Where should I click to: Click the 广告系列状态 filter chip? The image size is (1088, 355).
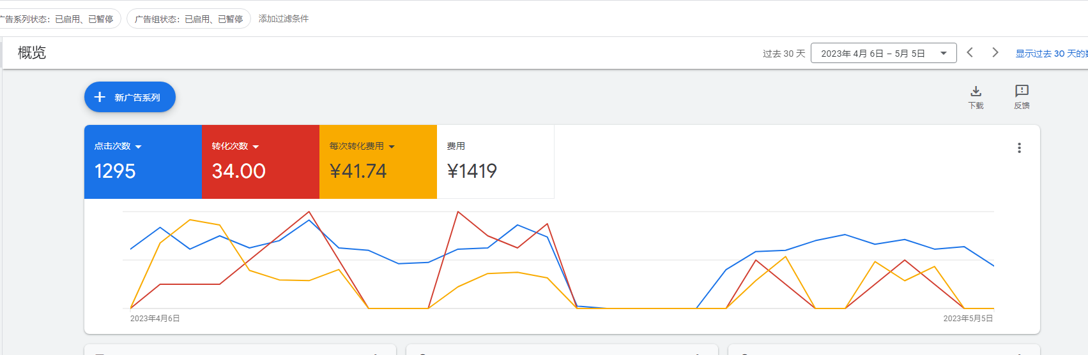tap(59, 19)
